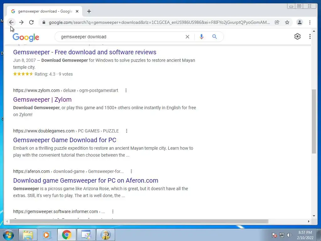
Task: Click the snippet date Jun 8, 2007
Action: [24, 60]
